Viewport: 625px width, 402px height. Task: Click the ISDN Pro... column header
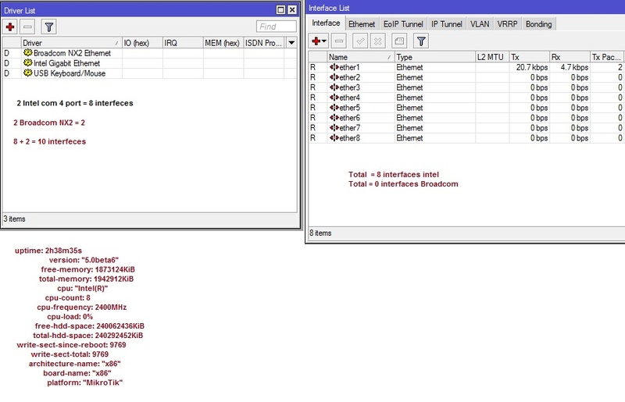264,43
